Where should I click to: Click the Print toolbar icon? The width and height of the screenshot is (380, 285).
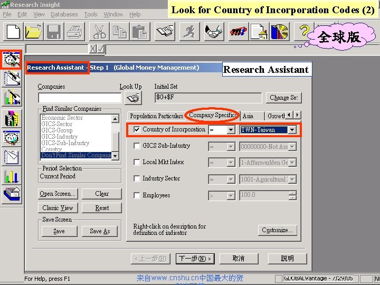(74, 32)
